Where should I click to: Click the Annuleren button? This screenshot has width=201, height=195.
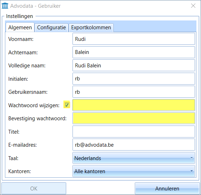coord(167,188)
